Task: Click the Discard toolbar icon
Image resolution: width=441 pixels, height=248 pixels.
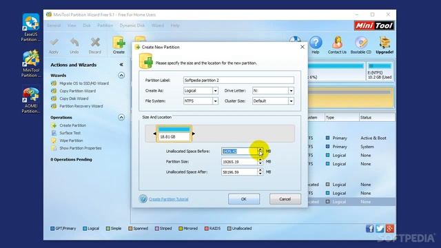Action: tap(95, 45)
